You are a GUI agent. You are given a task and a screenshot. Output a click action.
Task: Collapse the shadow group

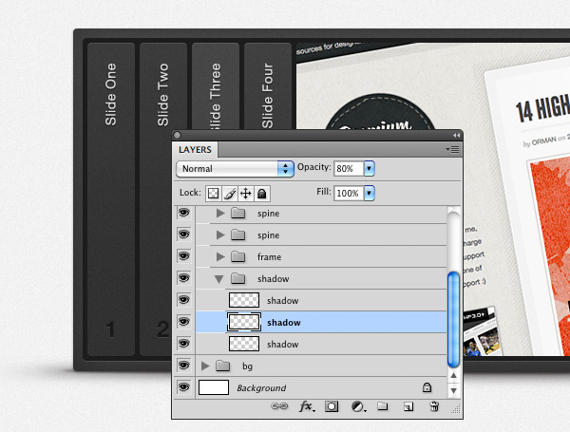point(218,279)
